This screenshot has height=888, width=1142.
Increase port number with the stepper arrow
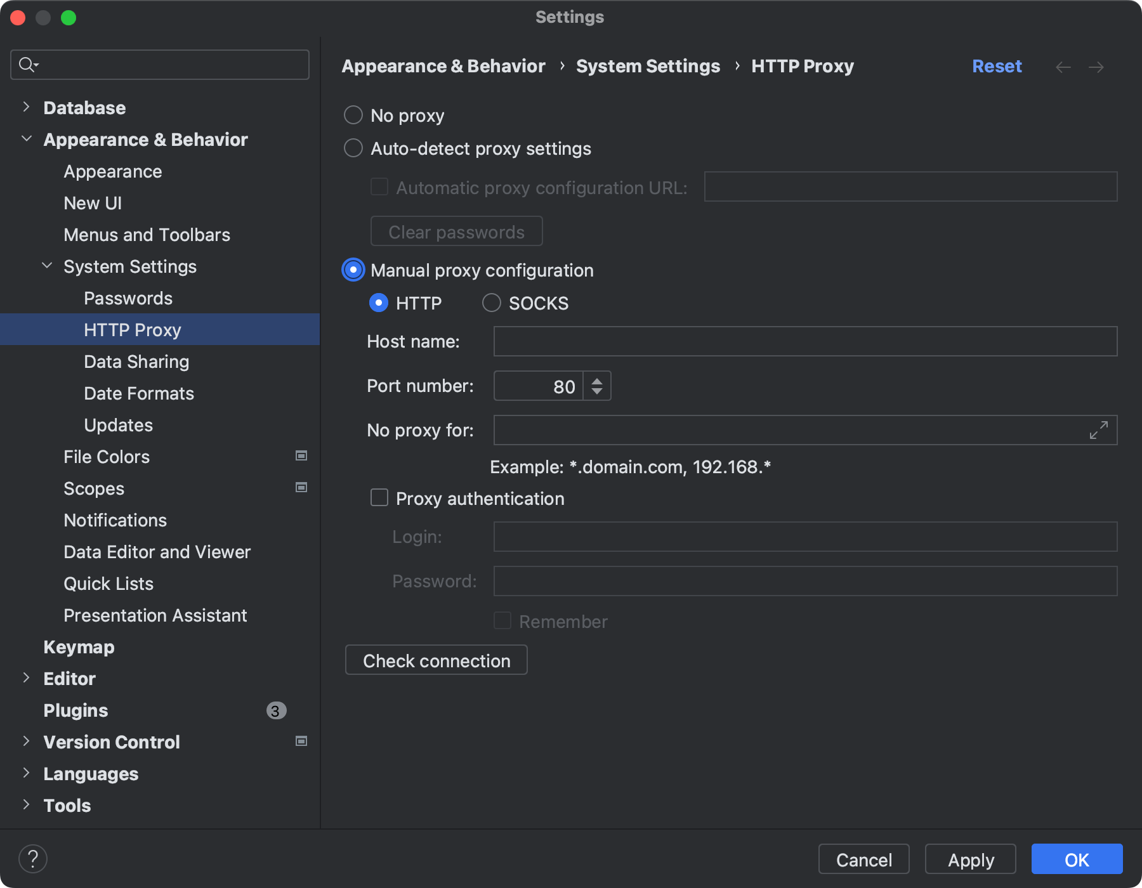click(x=597, y=380)
